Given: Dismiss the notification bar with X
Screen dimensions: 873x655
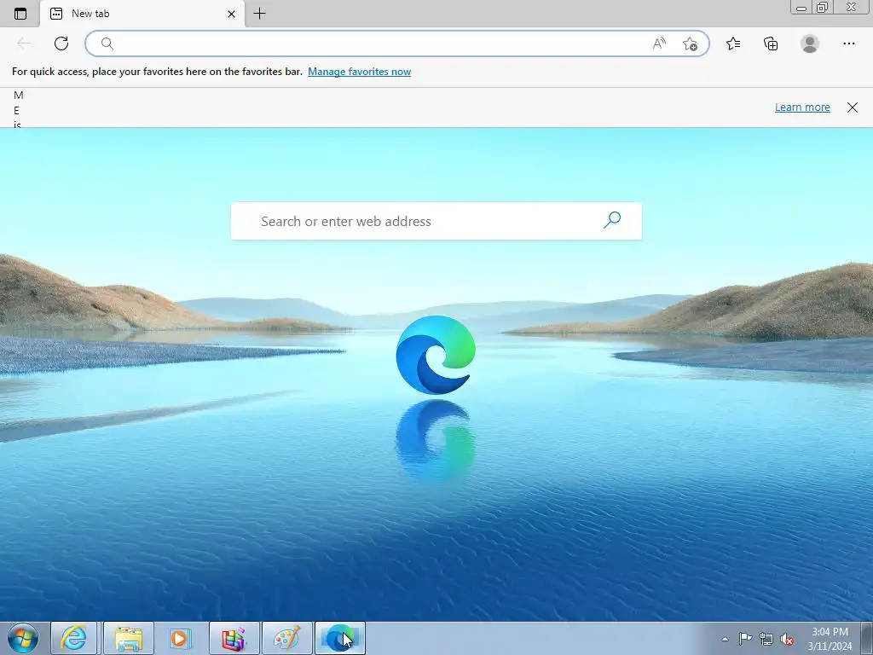Looking at the screenshot, I should point(853,107).
